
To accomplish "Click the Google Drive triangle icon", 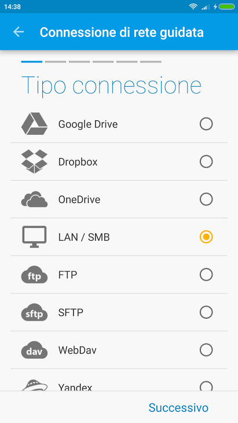I will pos(34,124).
